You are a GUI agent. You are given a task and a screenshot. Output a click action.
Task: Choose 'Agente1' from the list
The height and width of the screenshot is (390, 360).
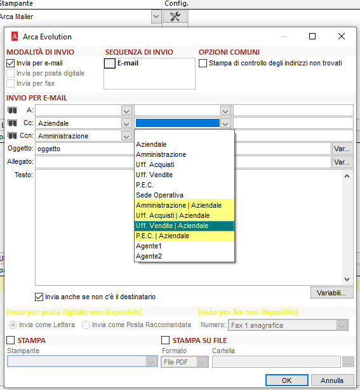[x=184, y=246]
